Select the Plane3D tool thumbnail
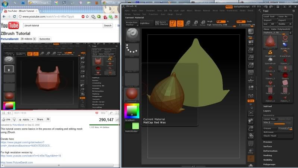 [285, 83]
